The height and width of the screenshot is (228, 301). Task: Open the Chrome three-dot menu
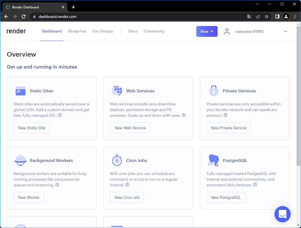(x=295, y=17)
